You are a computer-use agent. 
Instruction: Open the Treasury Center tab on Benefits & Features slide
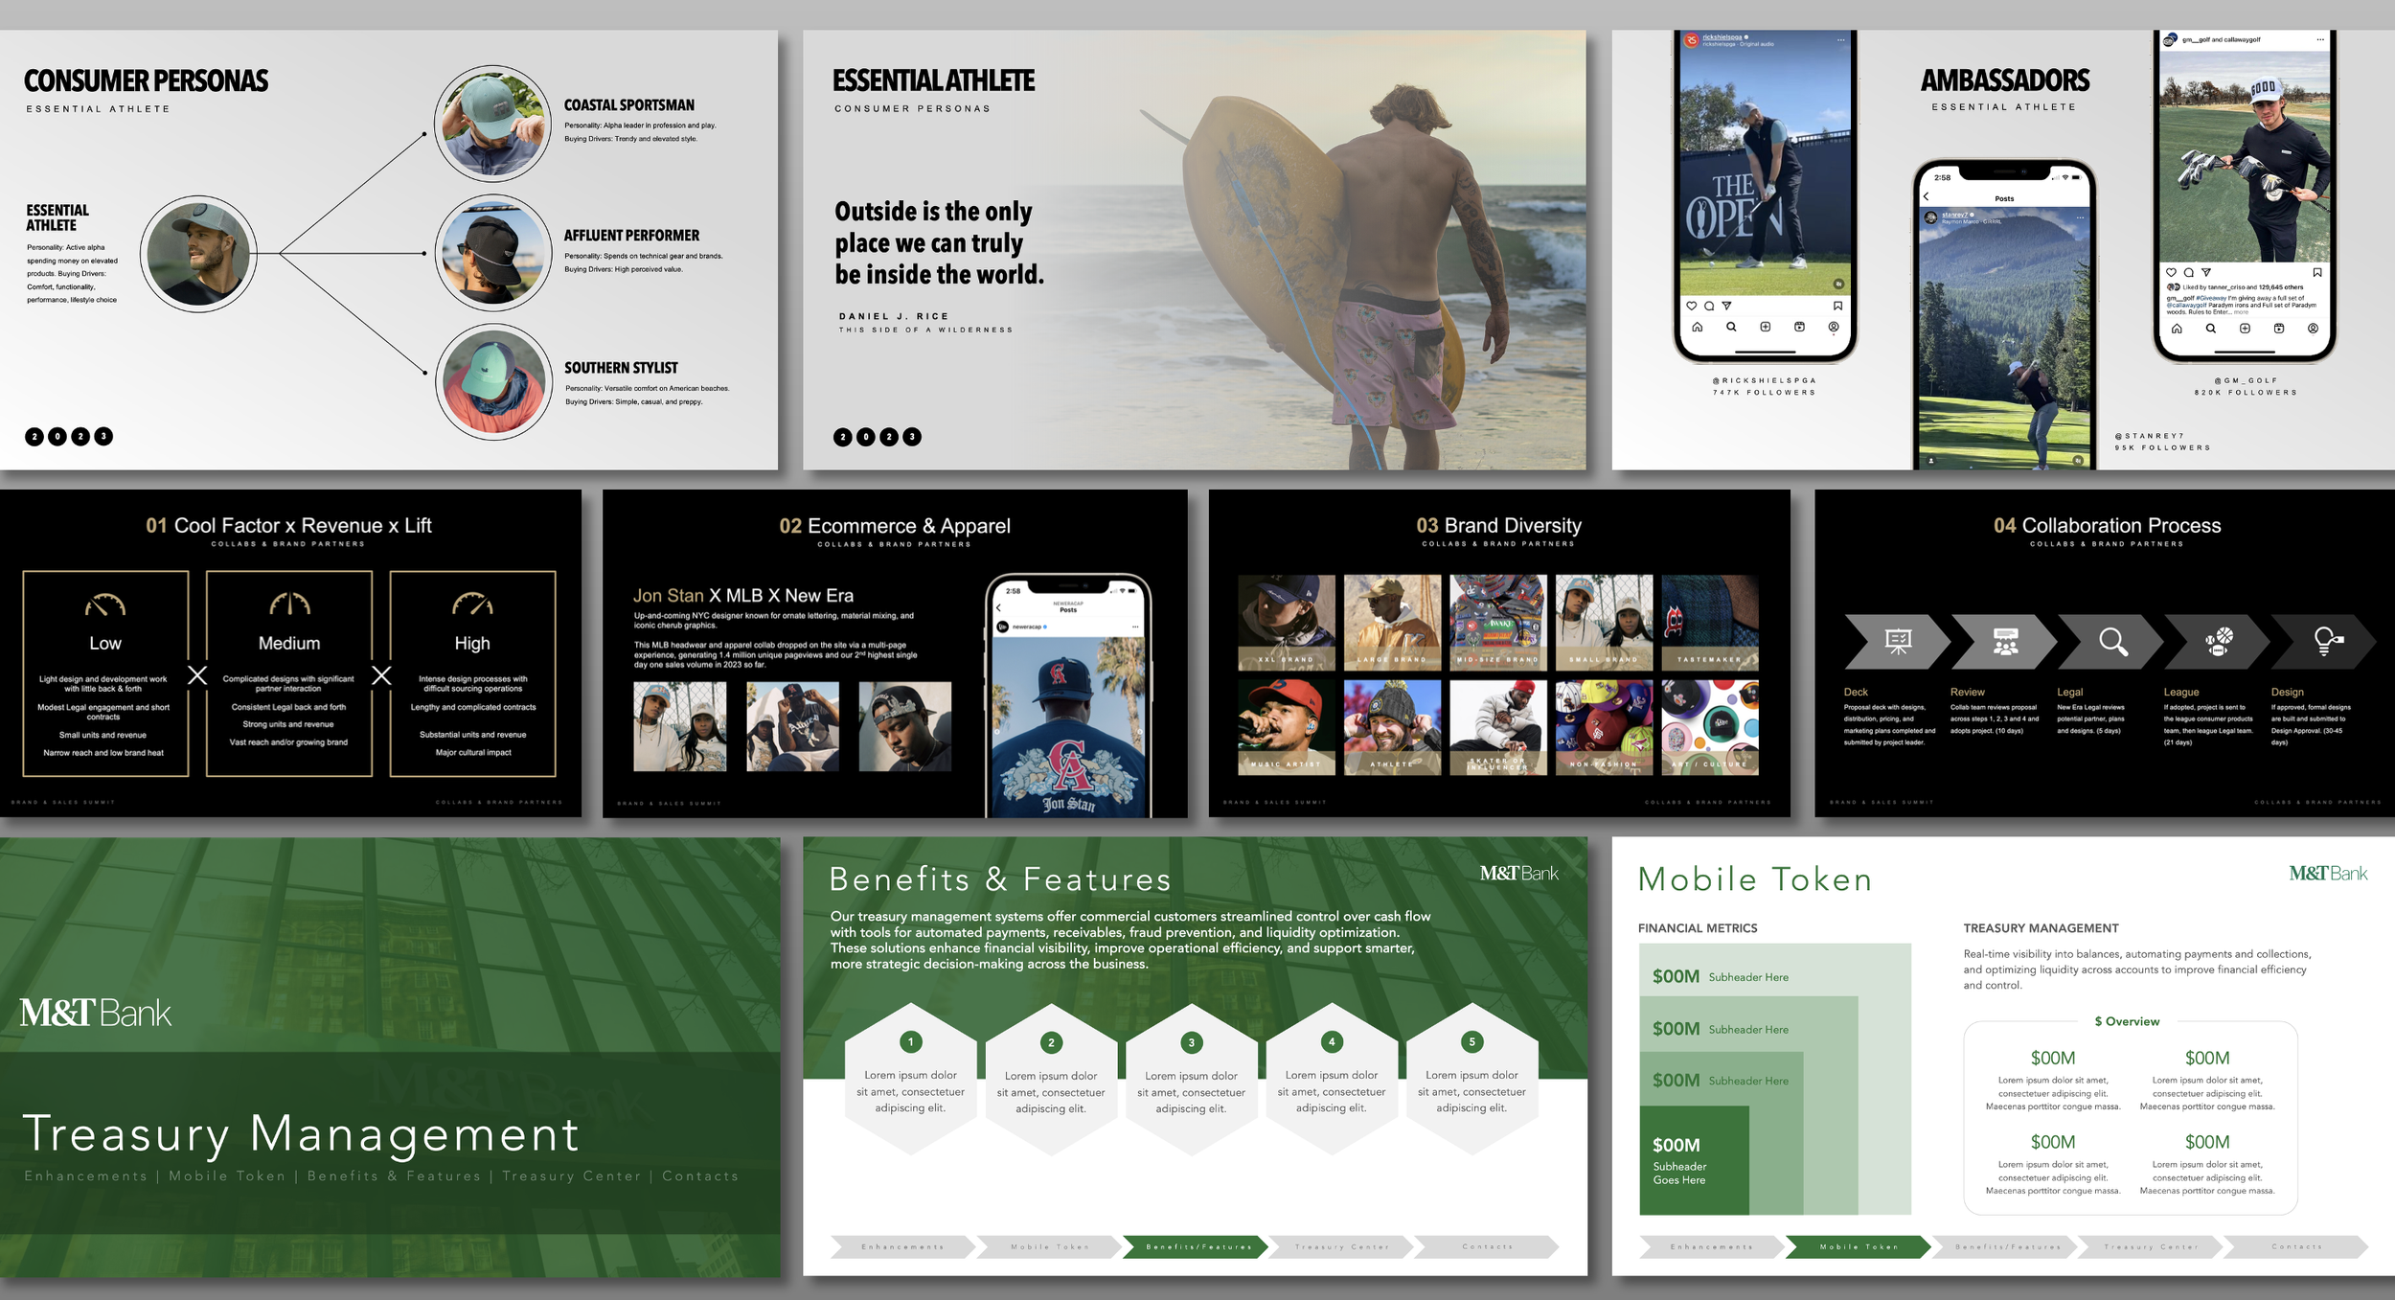pos(1341,1246)
